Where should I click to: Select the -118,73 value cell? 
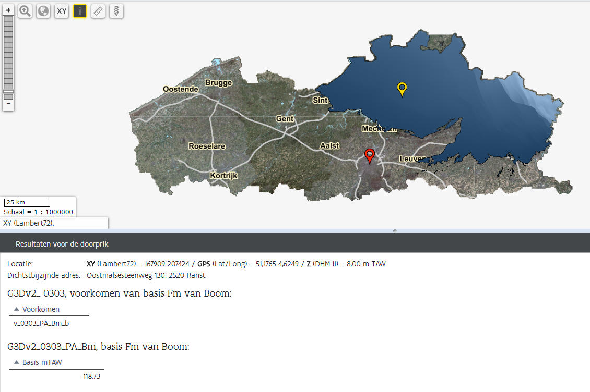(90, 376)
